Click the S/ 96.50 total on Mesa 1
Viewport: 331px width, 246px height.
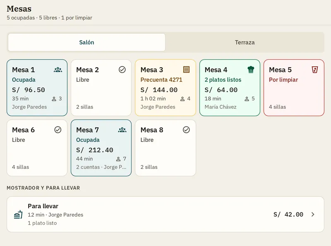(x=29, y=90)
